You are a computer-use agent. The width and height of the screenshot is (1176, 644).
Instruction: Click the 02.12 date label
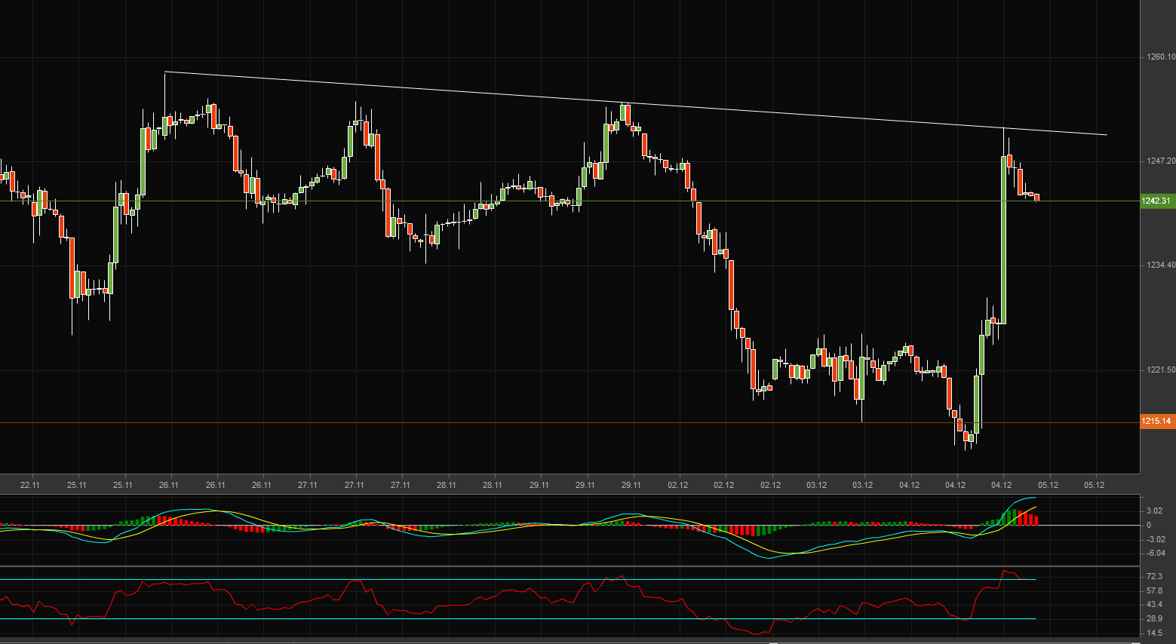(677, 486)
